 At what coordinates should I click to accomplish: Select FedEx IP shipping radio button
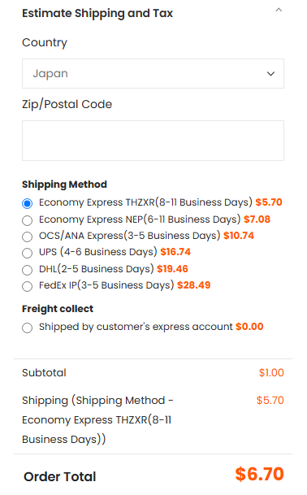click(27, 286)
